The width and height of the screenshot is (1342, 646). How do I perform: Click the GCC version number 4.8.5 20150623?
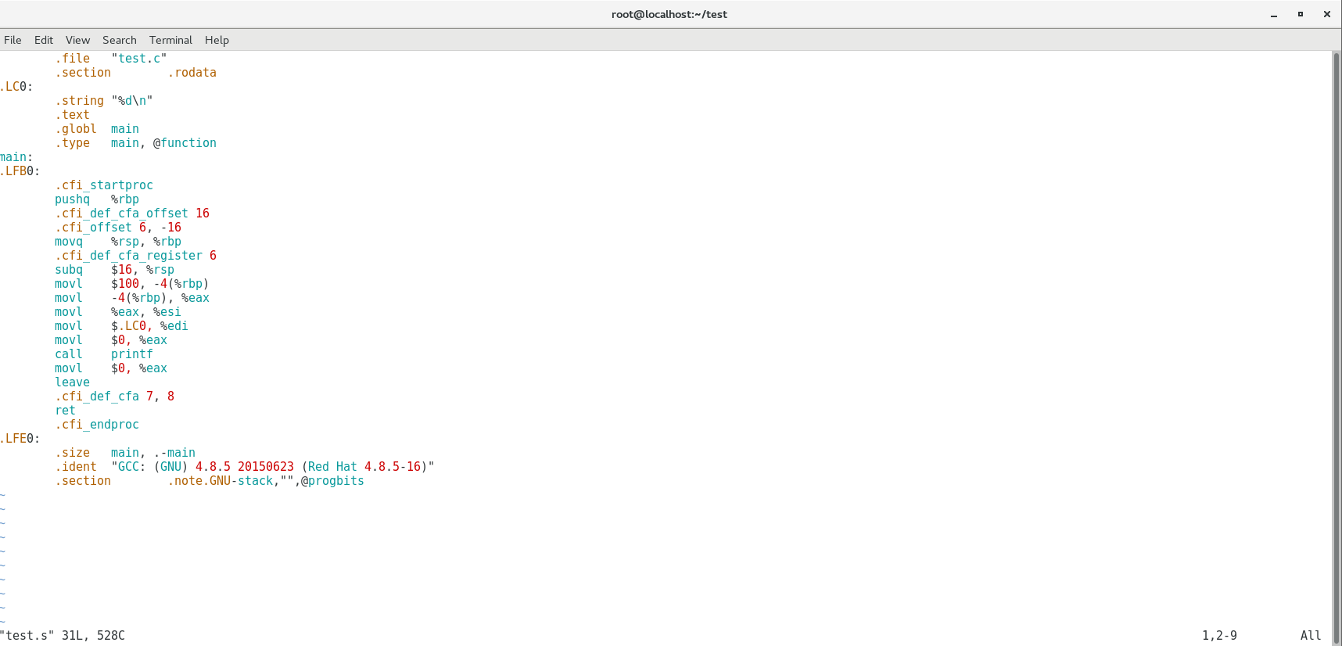(x=245, y=467)
